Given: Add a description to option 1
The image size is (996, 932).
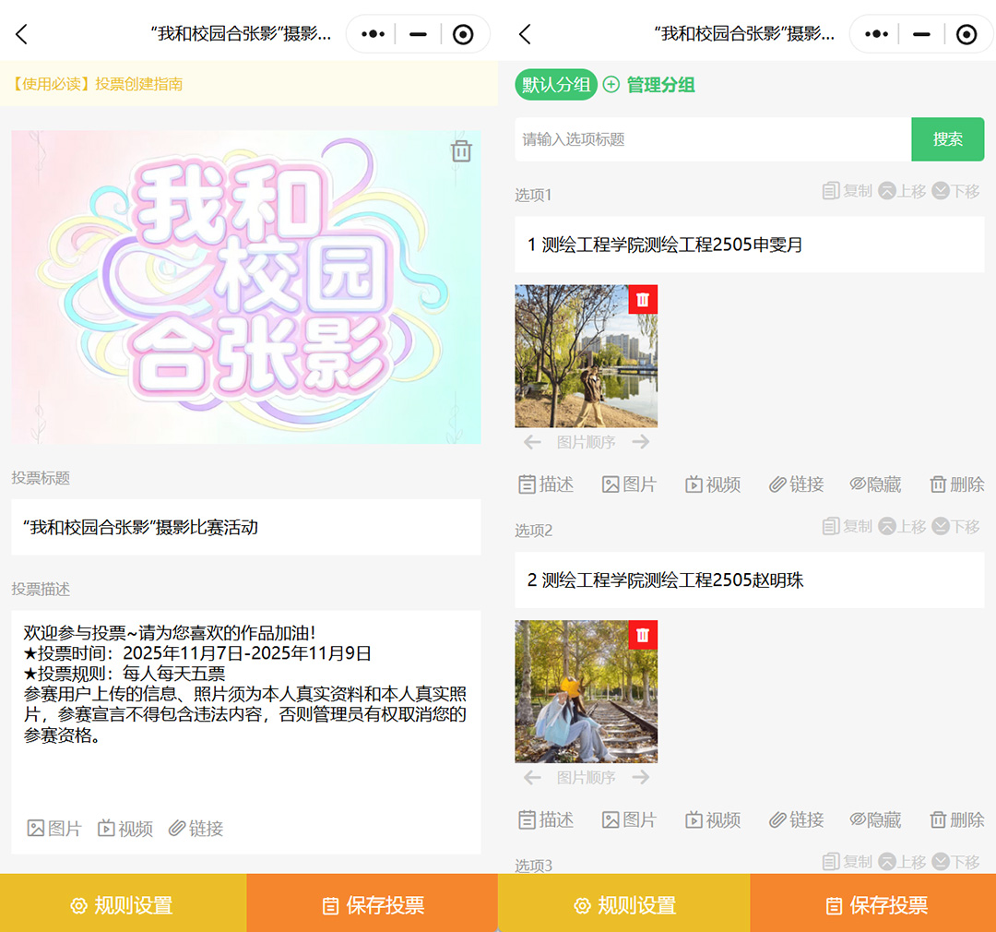Looking at the screenshot, I should click(x=546, y=484).
